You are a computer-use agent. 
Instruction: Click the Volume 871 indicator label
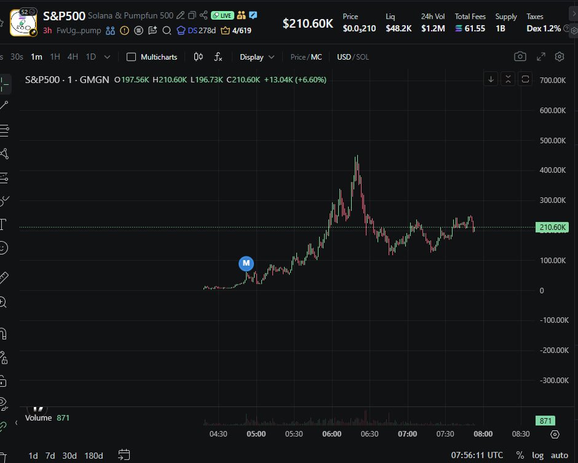(47, 417)
